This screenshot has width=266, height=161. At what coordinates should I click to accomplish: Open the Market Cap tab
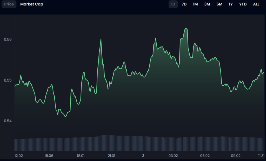pyautogui.click(x=32, y=4)
